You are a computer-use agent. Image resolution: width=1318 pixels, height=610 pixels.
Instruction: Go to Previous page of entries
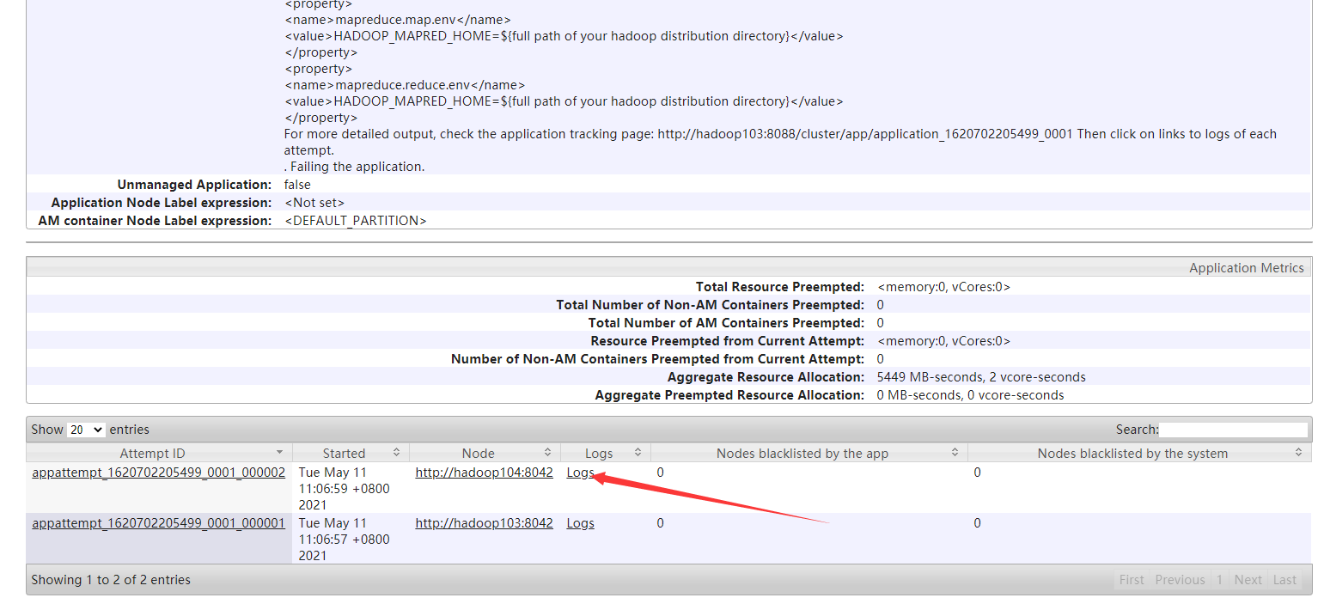(1180, 580)
